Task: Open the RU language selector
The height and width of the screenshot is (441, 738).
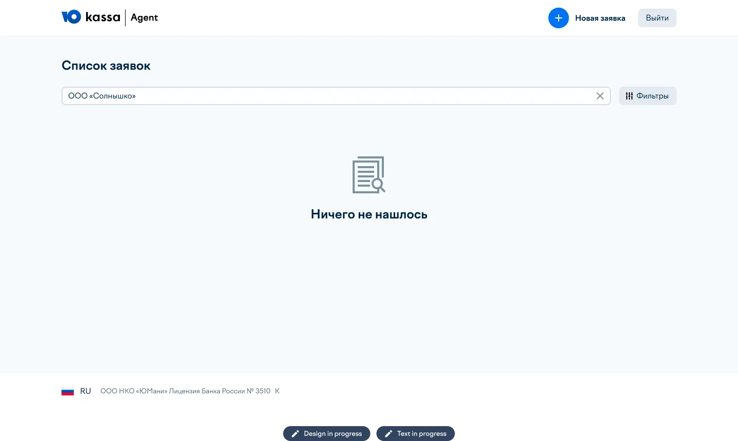Action: [x=85, y=391]
